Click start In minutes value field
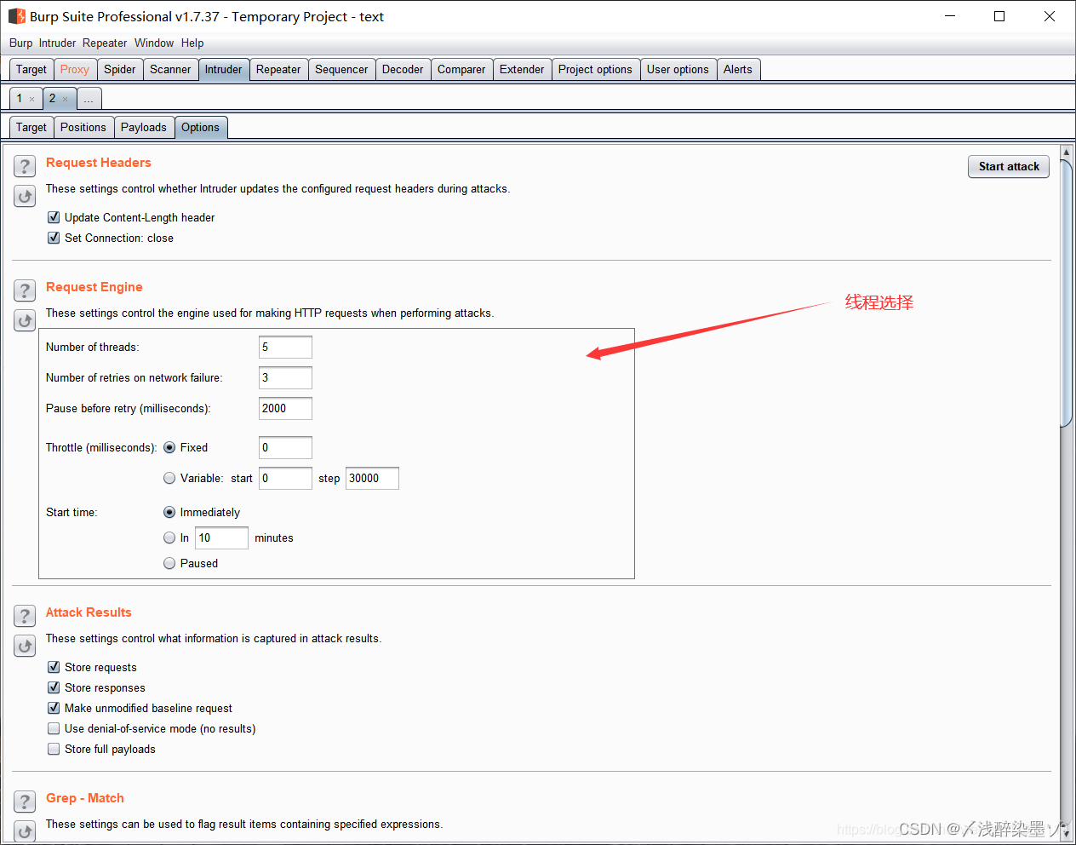Image resolution: width=1076 pixels, height=845 pixels. (222, 537)
